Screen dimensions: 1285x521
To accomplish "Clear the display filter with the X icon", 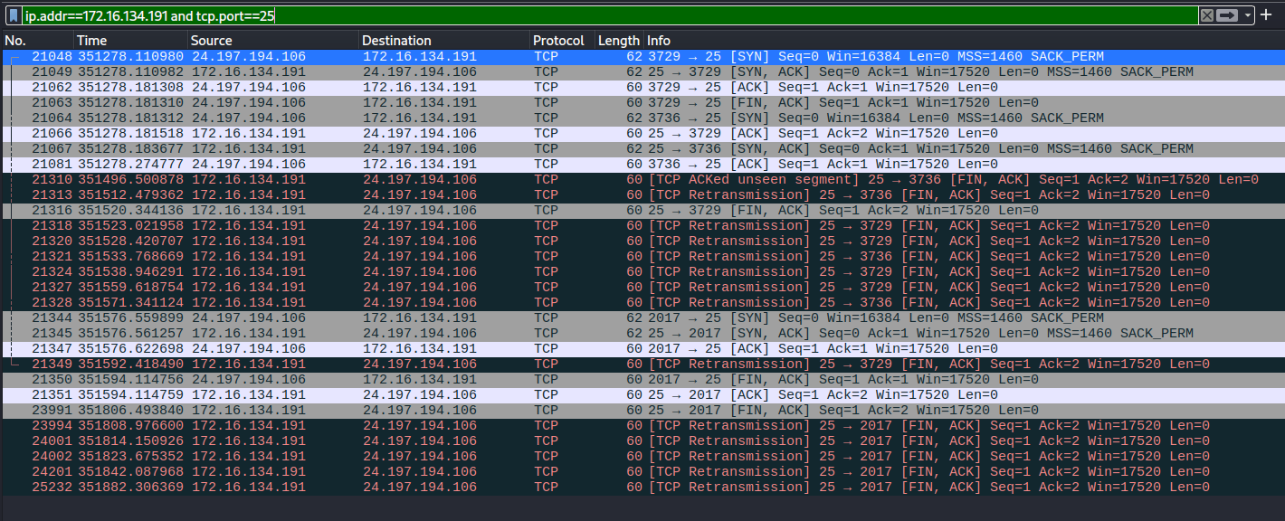I will tap(1206, 15).
